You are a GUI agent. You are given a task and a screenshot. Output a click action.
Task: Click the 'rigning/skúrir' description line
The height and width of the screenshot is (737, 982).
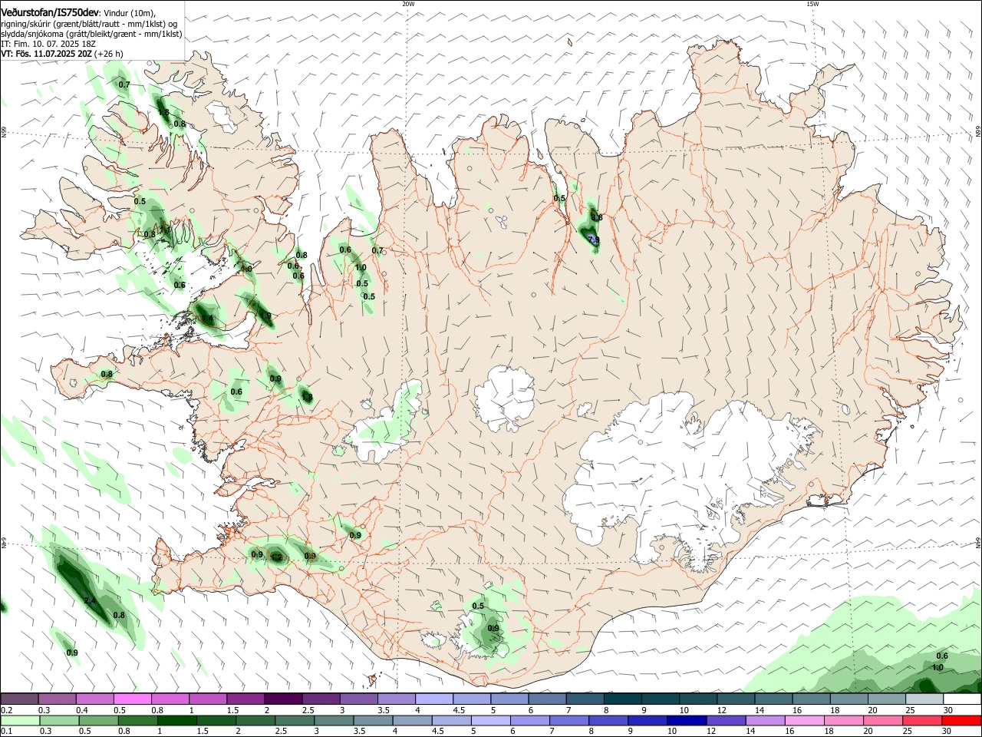tap(89, 24)
